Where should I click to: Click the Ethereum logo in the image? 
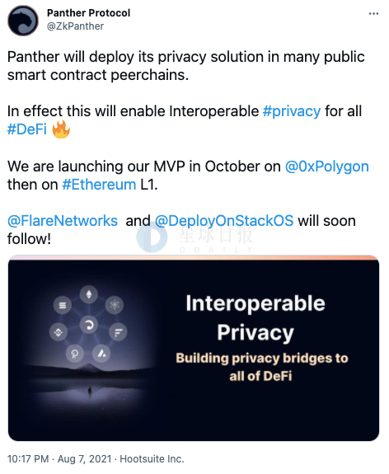88,294
